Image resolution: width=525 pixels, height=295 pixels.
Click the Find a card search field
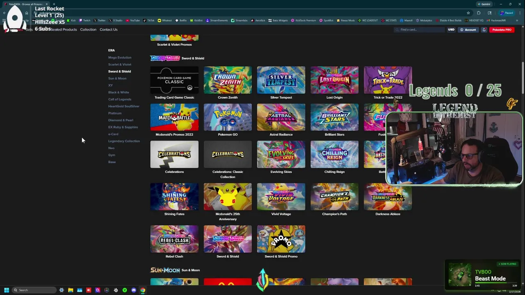point(420,29)
